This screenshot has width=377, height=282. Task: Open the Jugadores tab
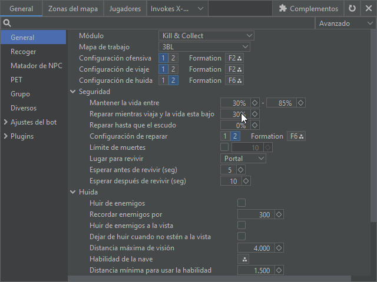click(125, 9)
